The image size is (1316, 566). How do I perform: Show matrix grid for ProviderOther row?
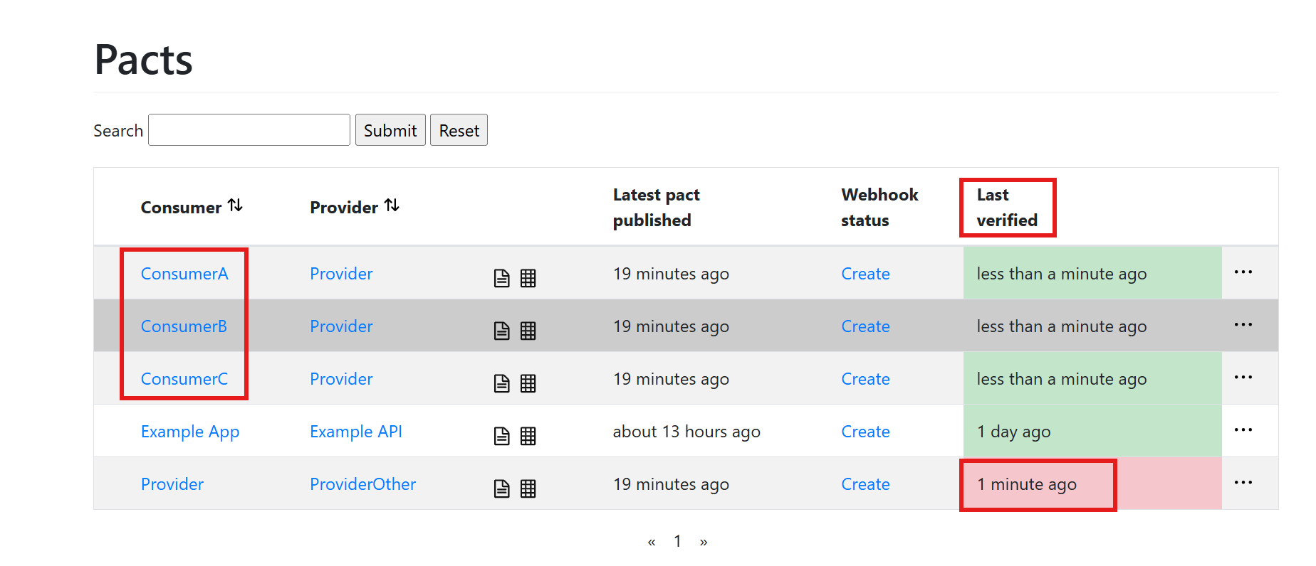coord(528,488)
